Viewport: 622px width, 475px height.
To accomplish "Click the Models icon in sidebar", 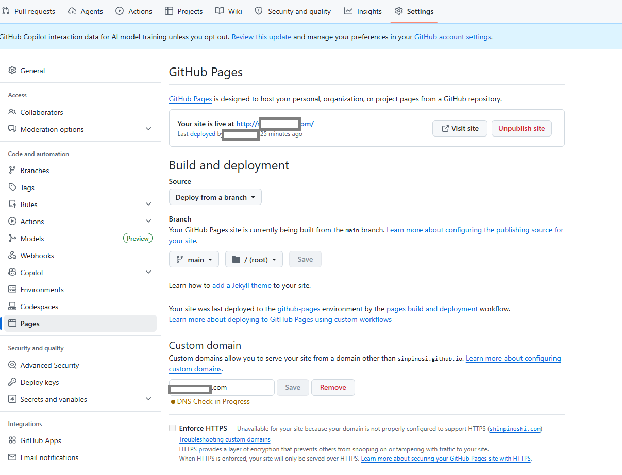I will click(x=12, y=239).
